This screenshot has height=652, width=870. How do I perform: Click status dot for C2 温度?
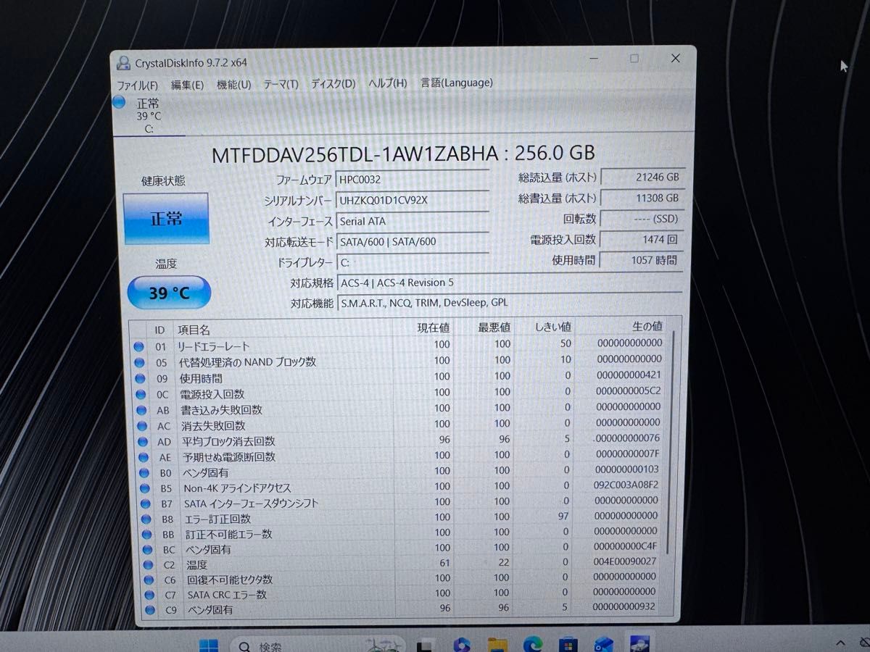click(x=147, y=565)
